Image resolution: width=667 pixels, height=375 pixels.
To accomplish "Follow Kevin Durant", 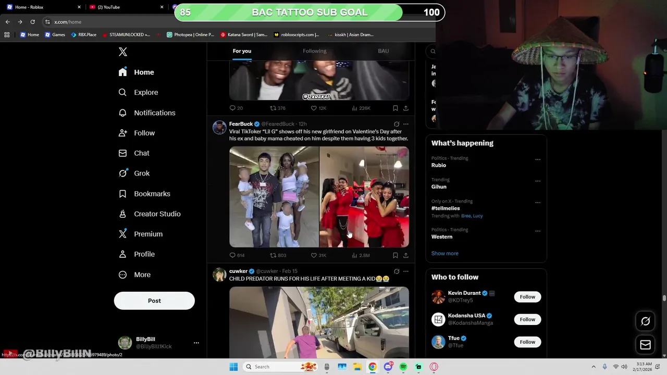I will (x=527, y=297).
